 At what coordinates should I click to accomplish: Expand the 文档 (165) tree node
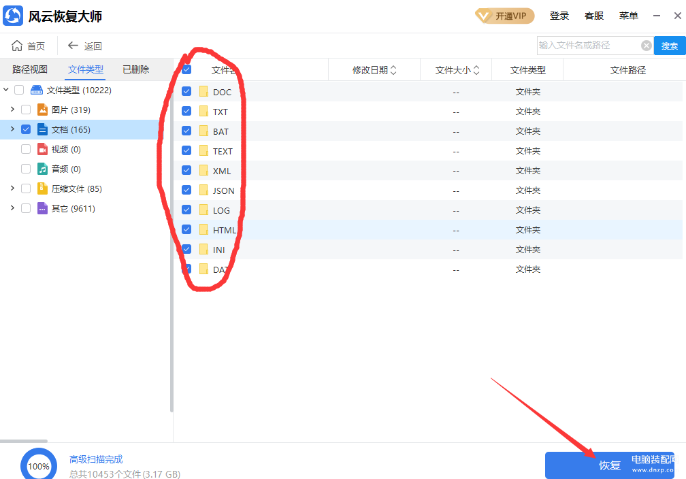[12, 129]
